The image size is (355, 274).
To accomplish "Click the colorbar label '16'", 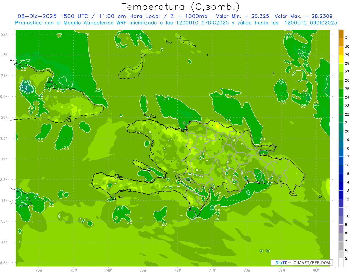I will click(x=347, y=165).
